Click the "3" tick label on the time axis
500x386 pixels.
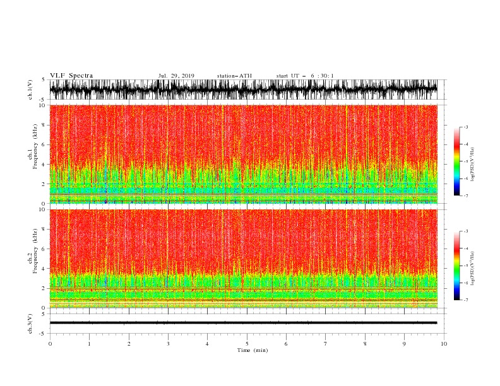coord(168,344)
